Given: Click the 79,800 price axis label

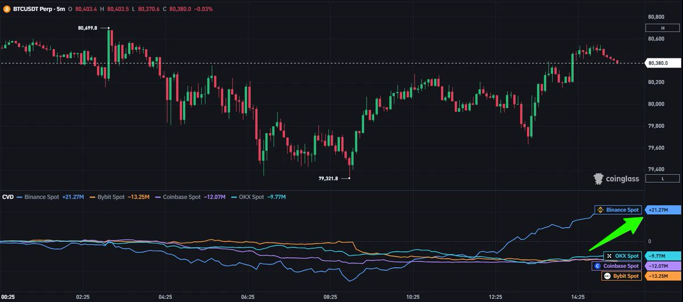Looking at the screenshot, I should tap(657, 126).
